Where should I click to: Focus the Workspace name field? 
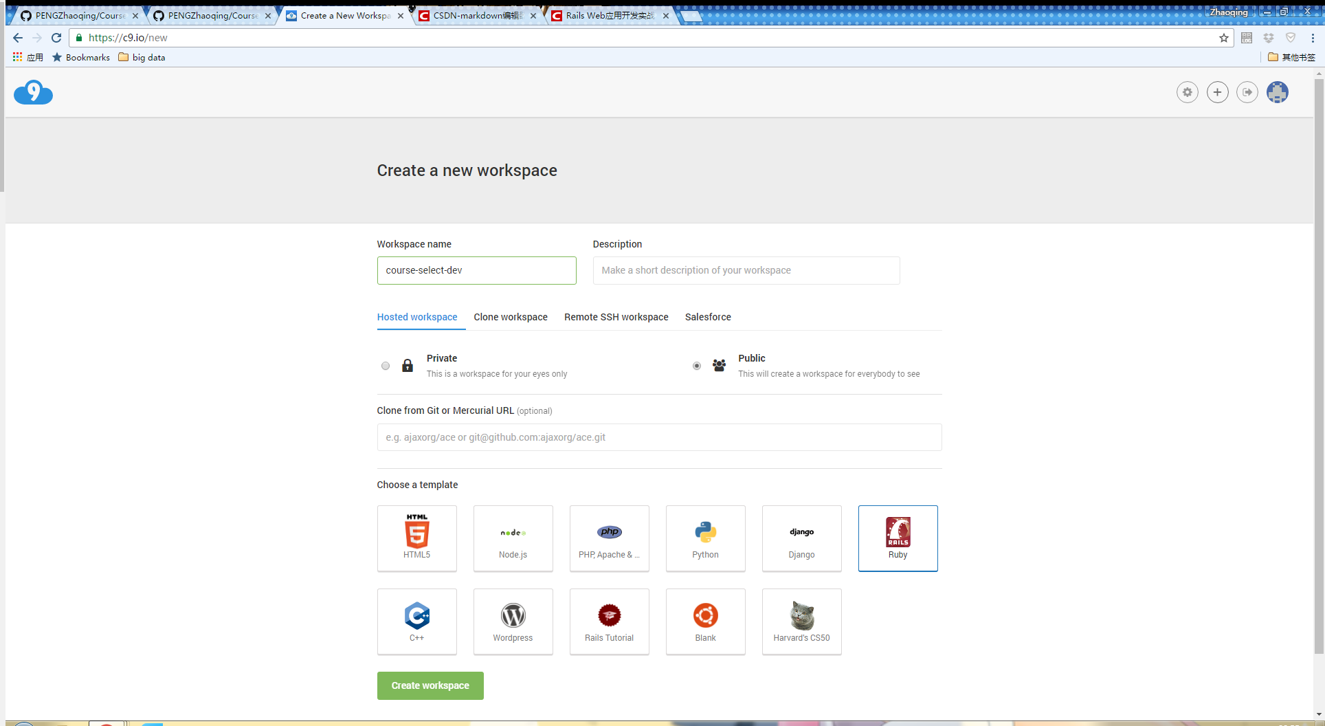coord(476,270)
